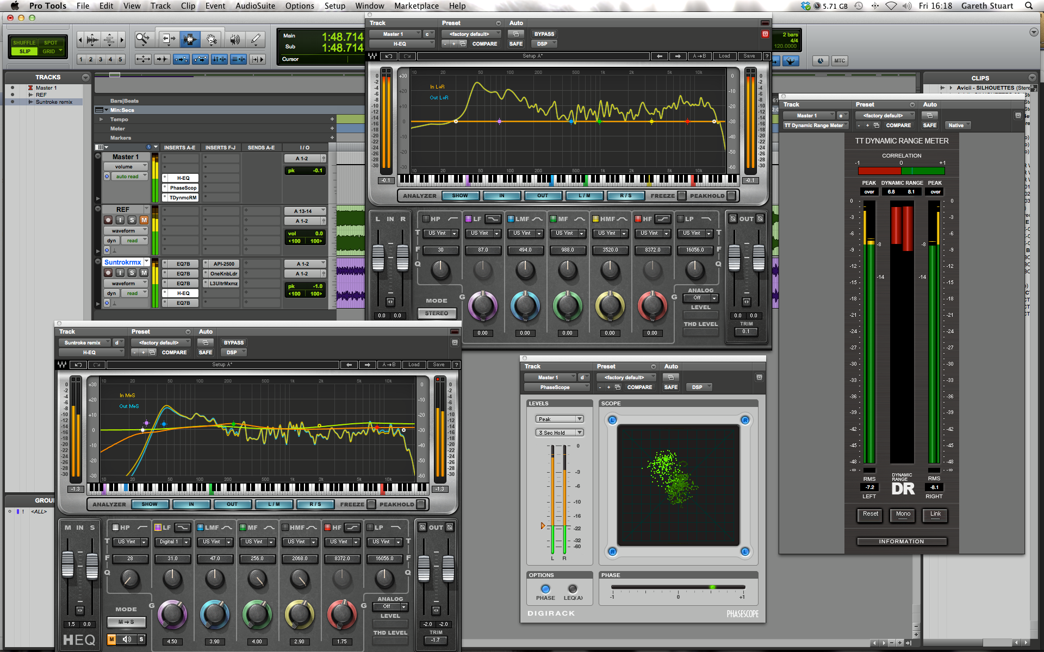
Task: Click next preset arrow in Master H-EQ
Action: (x=678, y=56)
